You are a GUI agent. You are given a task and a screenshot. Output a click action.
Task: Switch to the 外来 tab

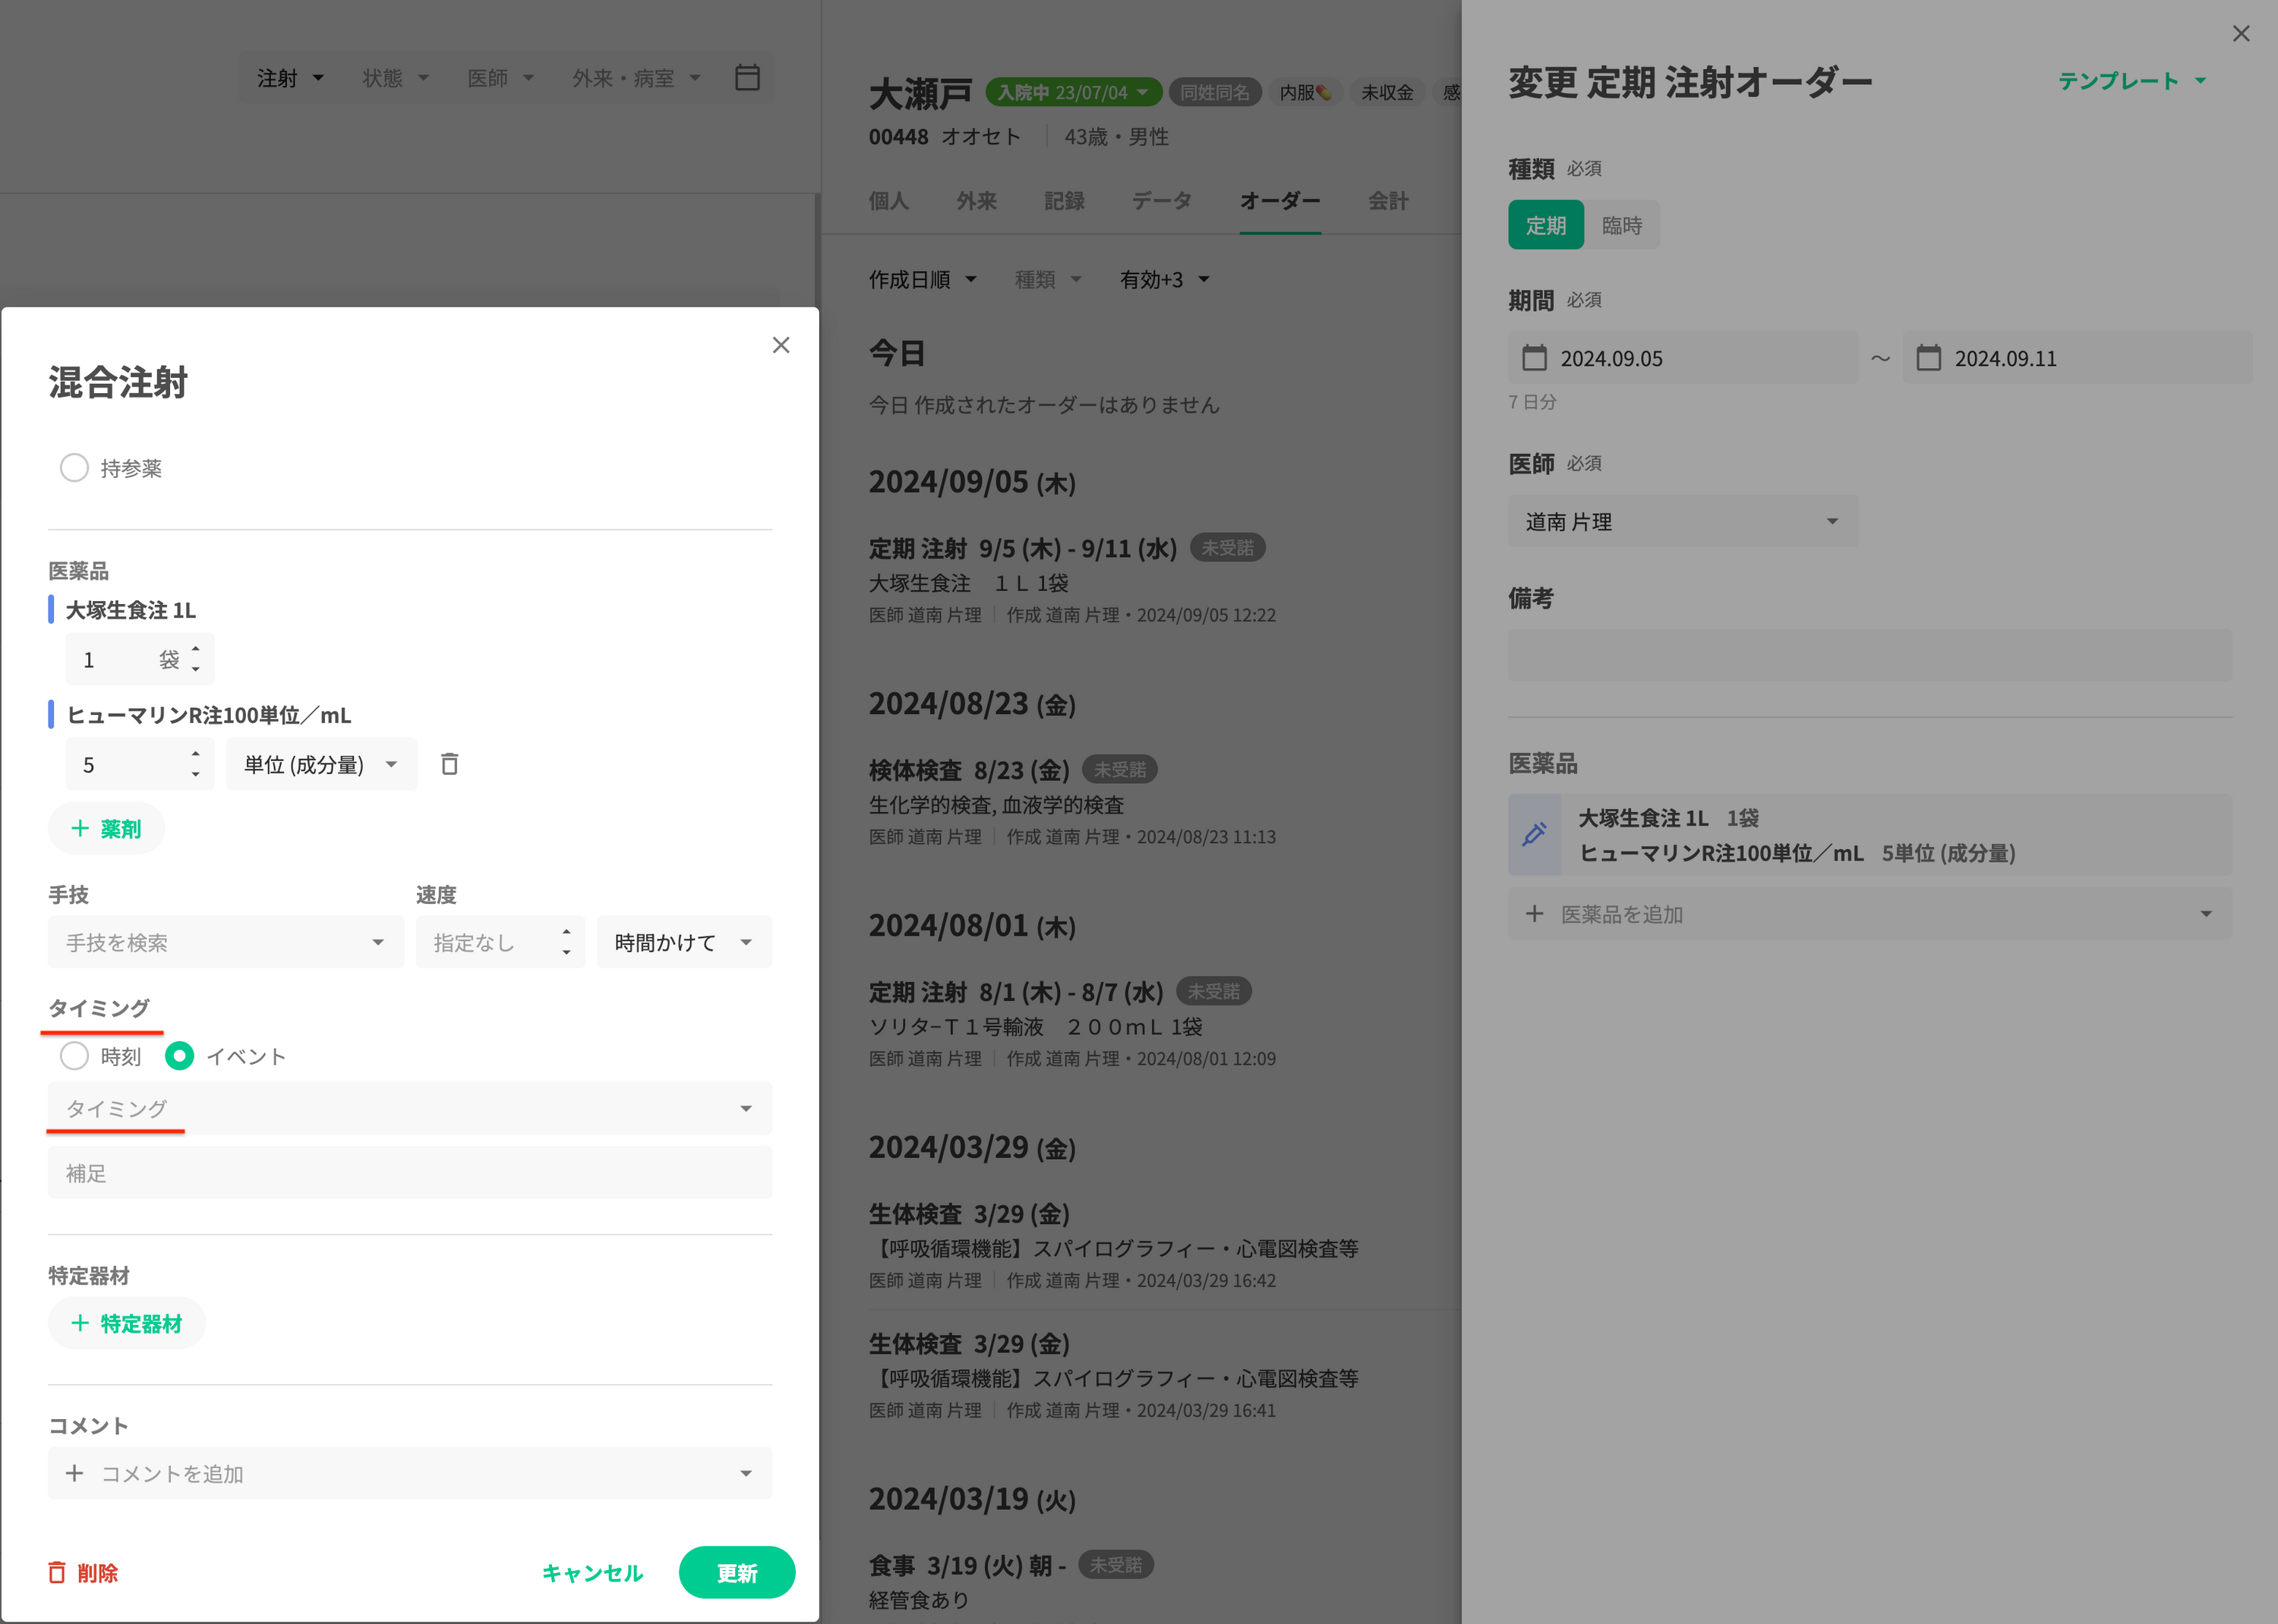(976, 200)
